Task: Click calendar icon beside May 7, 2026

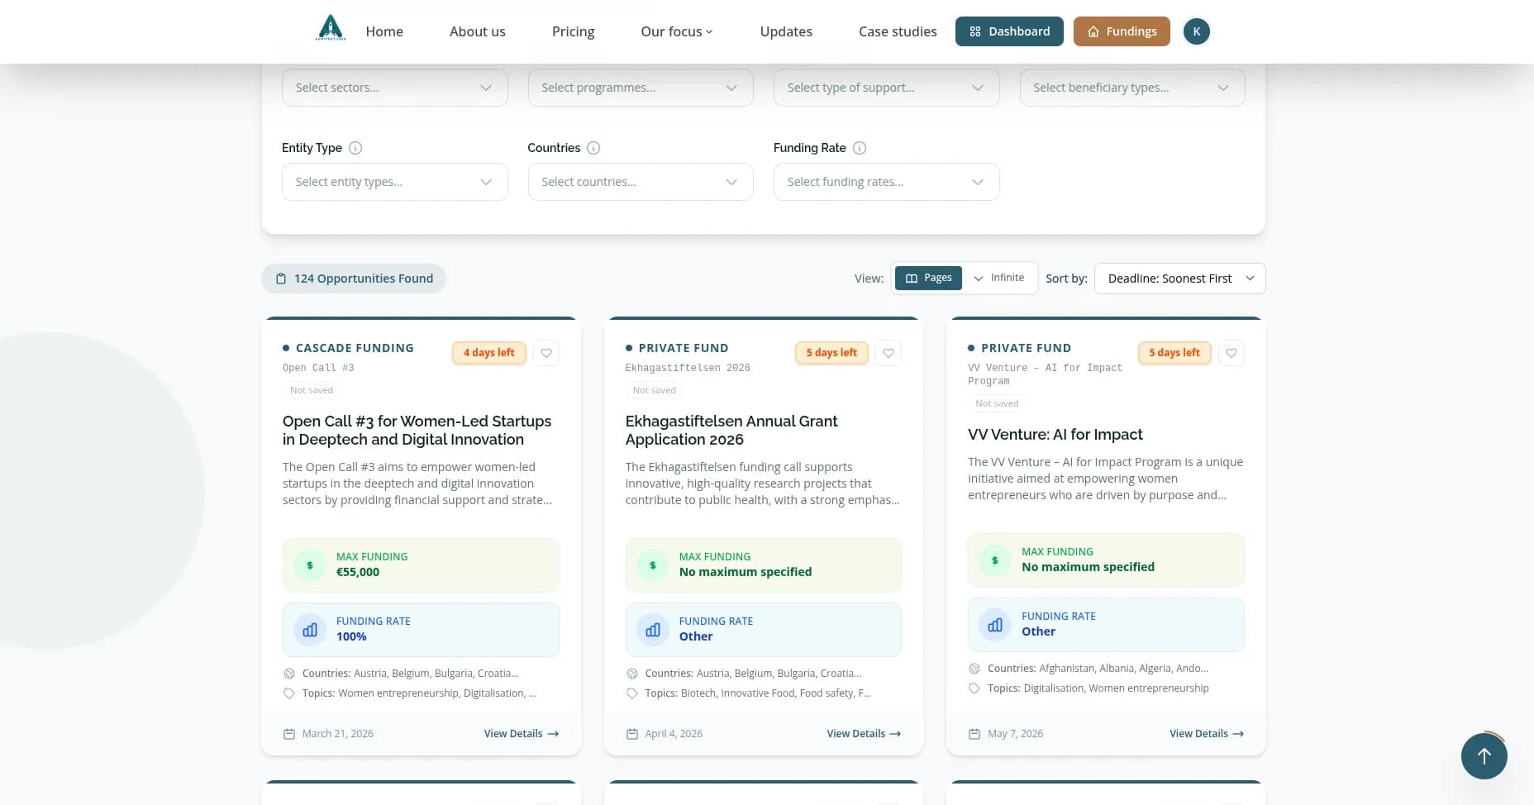Action: pos(974,734)
